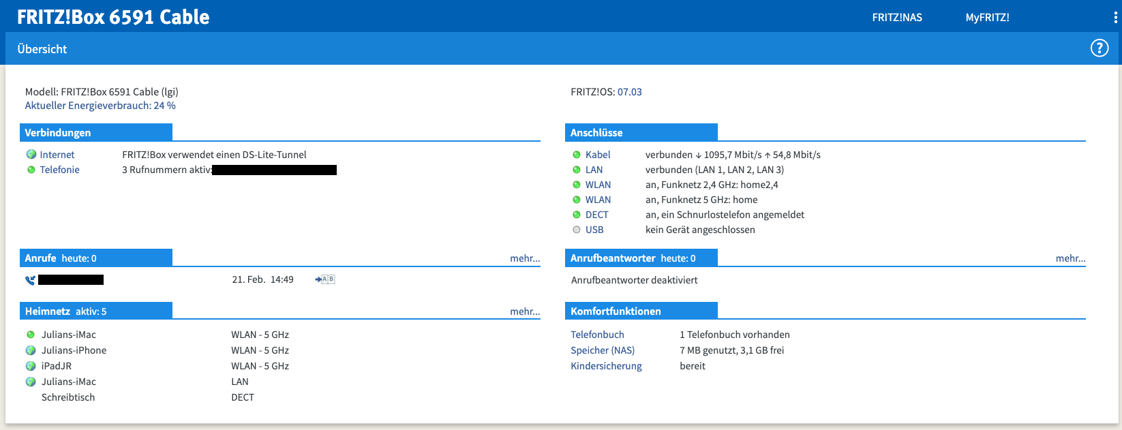Open the MyFRITZ! menu item
The height and width of the screenshot is (430, 1122).
click(987, 18)
